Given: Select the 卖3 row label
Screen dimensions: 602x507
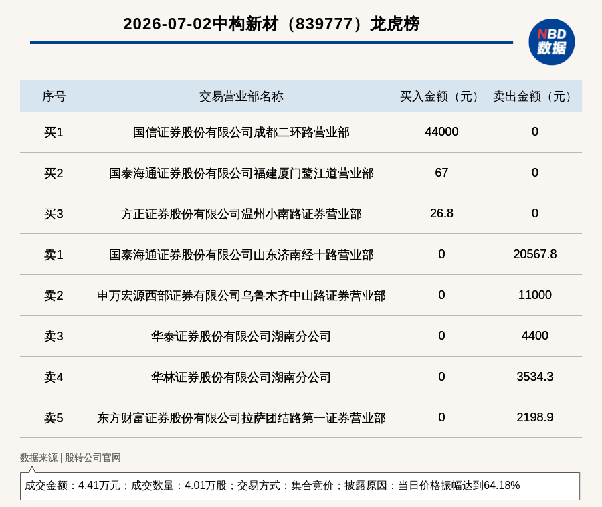Looking at the screenshot, I should point(54,336).
